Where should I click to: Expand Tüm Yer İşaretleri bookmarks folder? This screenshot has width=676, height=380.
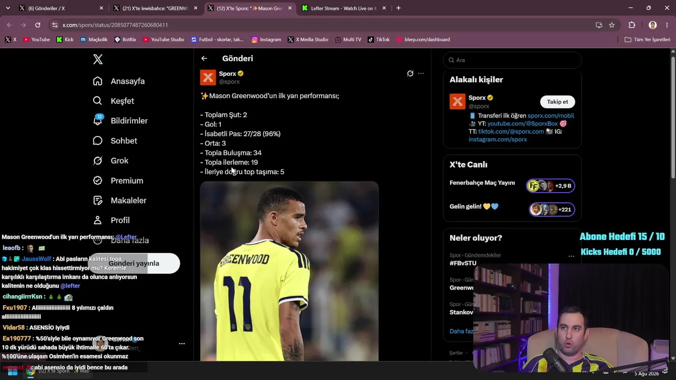click(x=647, y=40)
